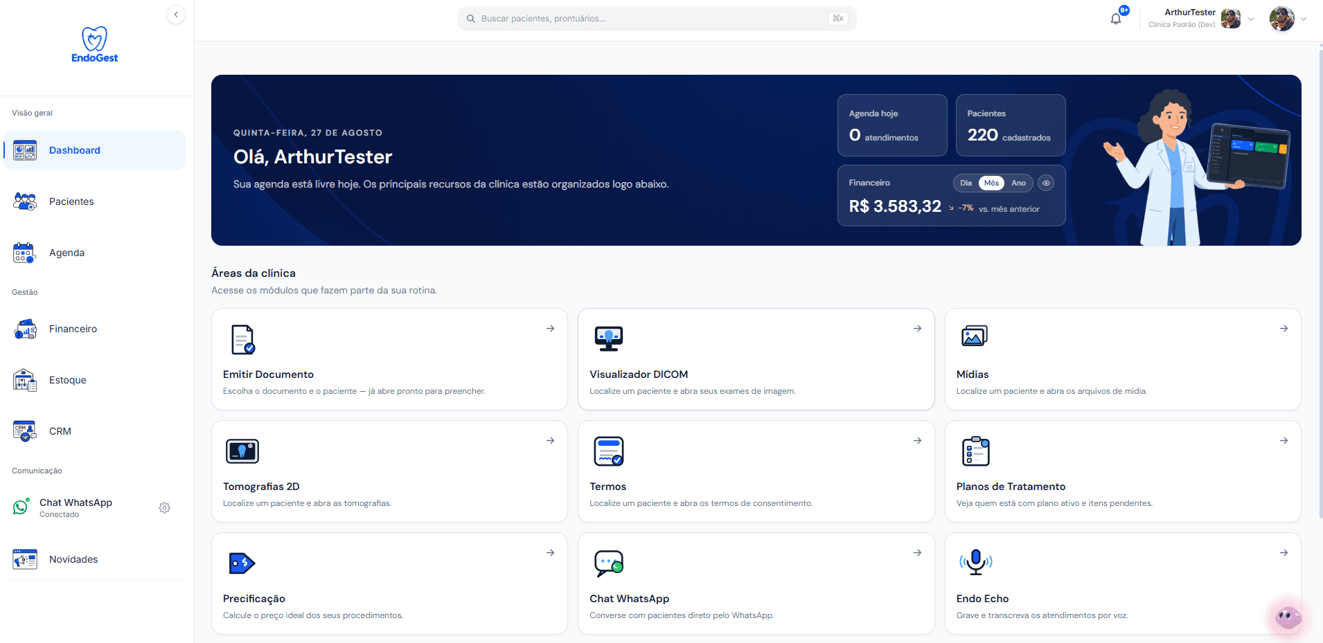This screenshot has width=1323, height=643.
Task: Open Mídias via its arrow
Action: pyautogui.click(x=1284, y=329)
